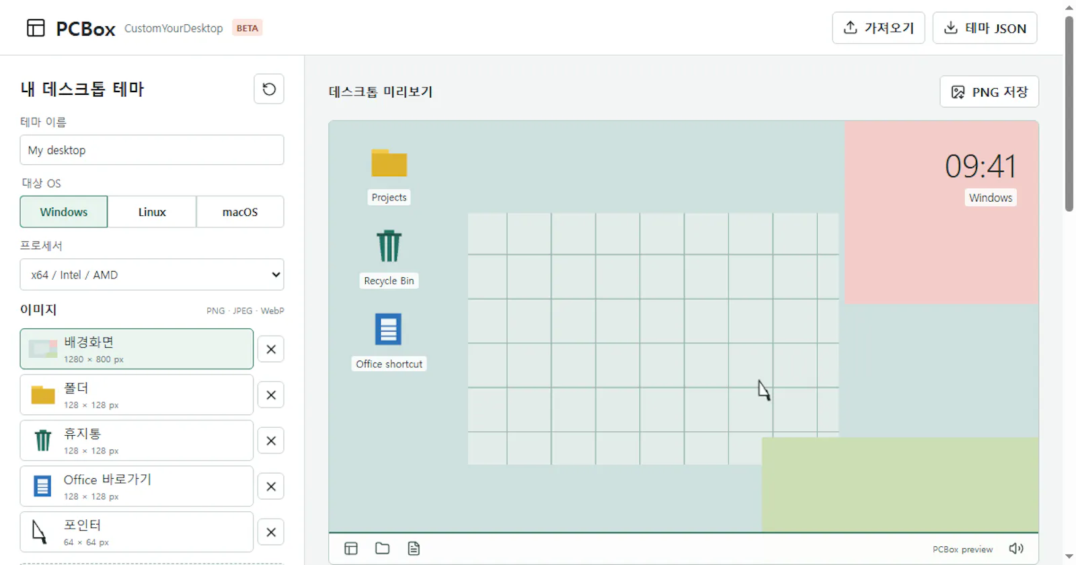
Task: Remove the 포인터 image
Action: [x=271, y=532]
